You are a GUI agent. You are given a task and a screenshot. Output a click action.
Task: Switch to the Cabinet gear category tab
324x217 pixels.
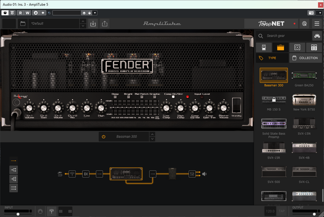click(x=297, y=47)
